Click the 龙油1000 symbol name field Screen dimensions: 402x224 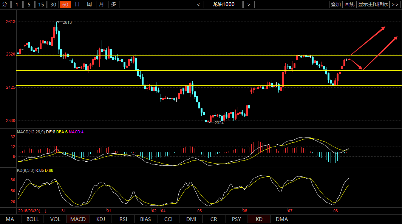coord(224,5)
